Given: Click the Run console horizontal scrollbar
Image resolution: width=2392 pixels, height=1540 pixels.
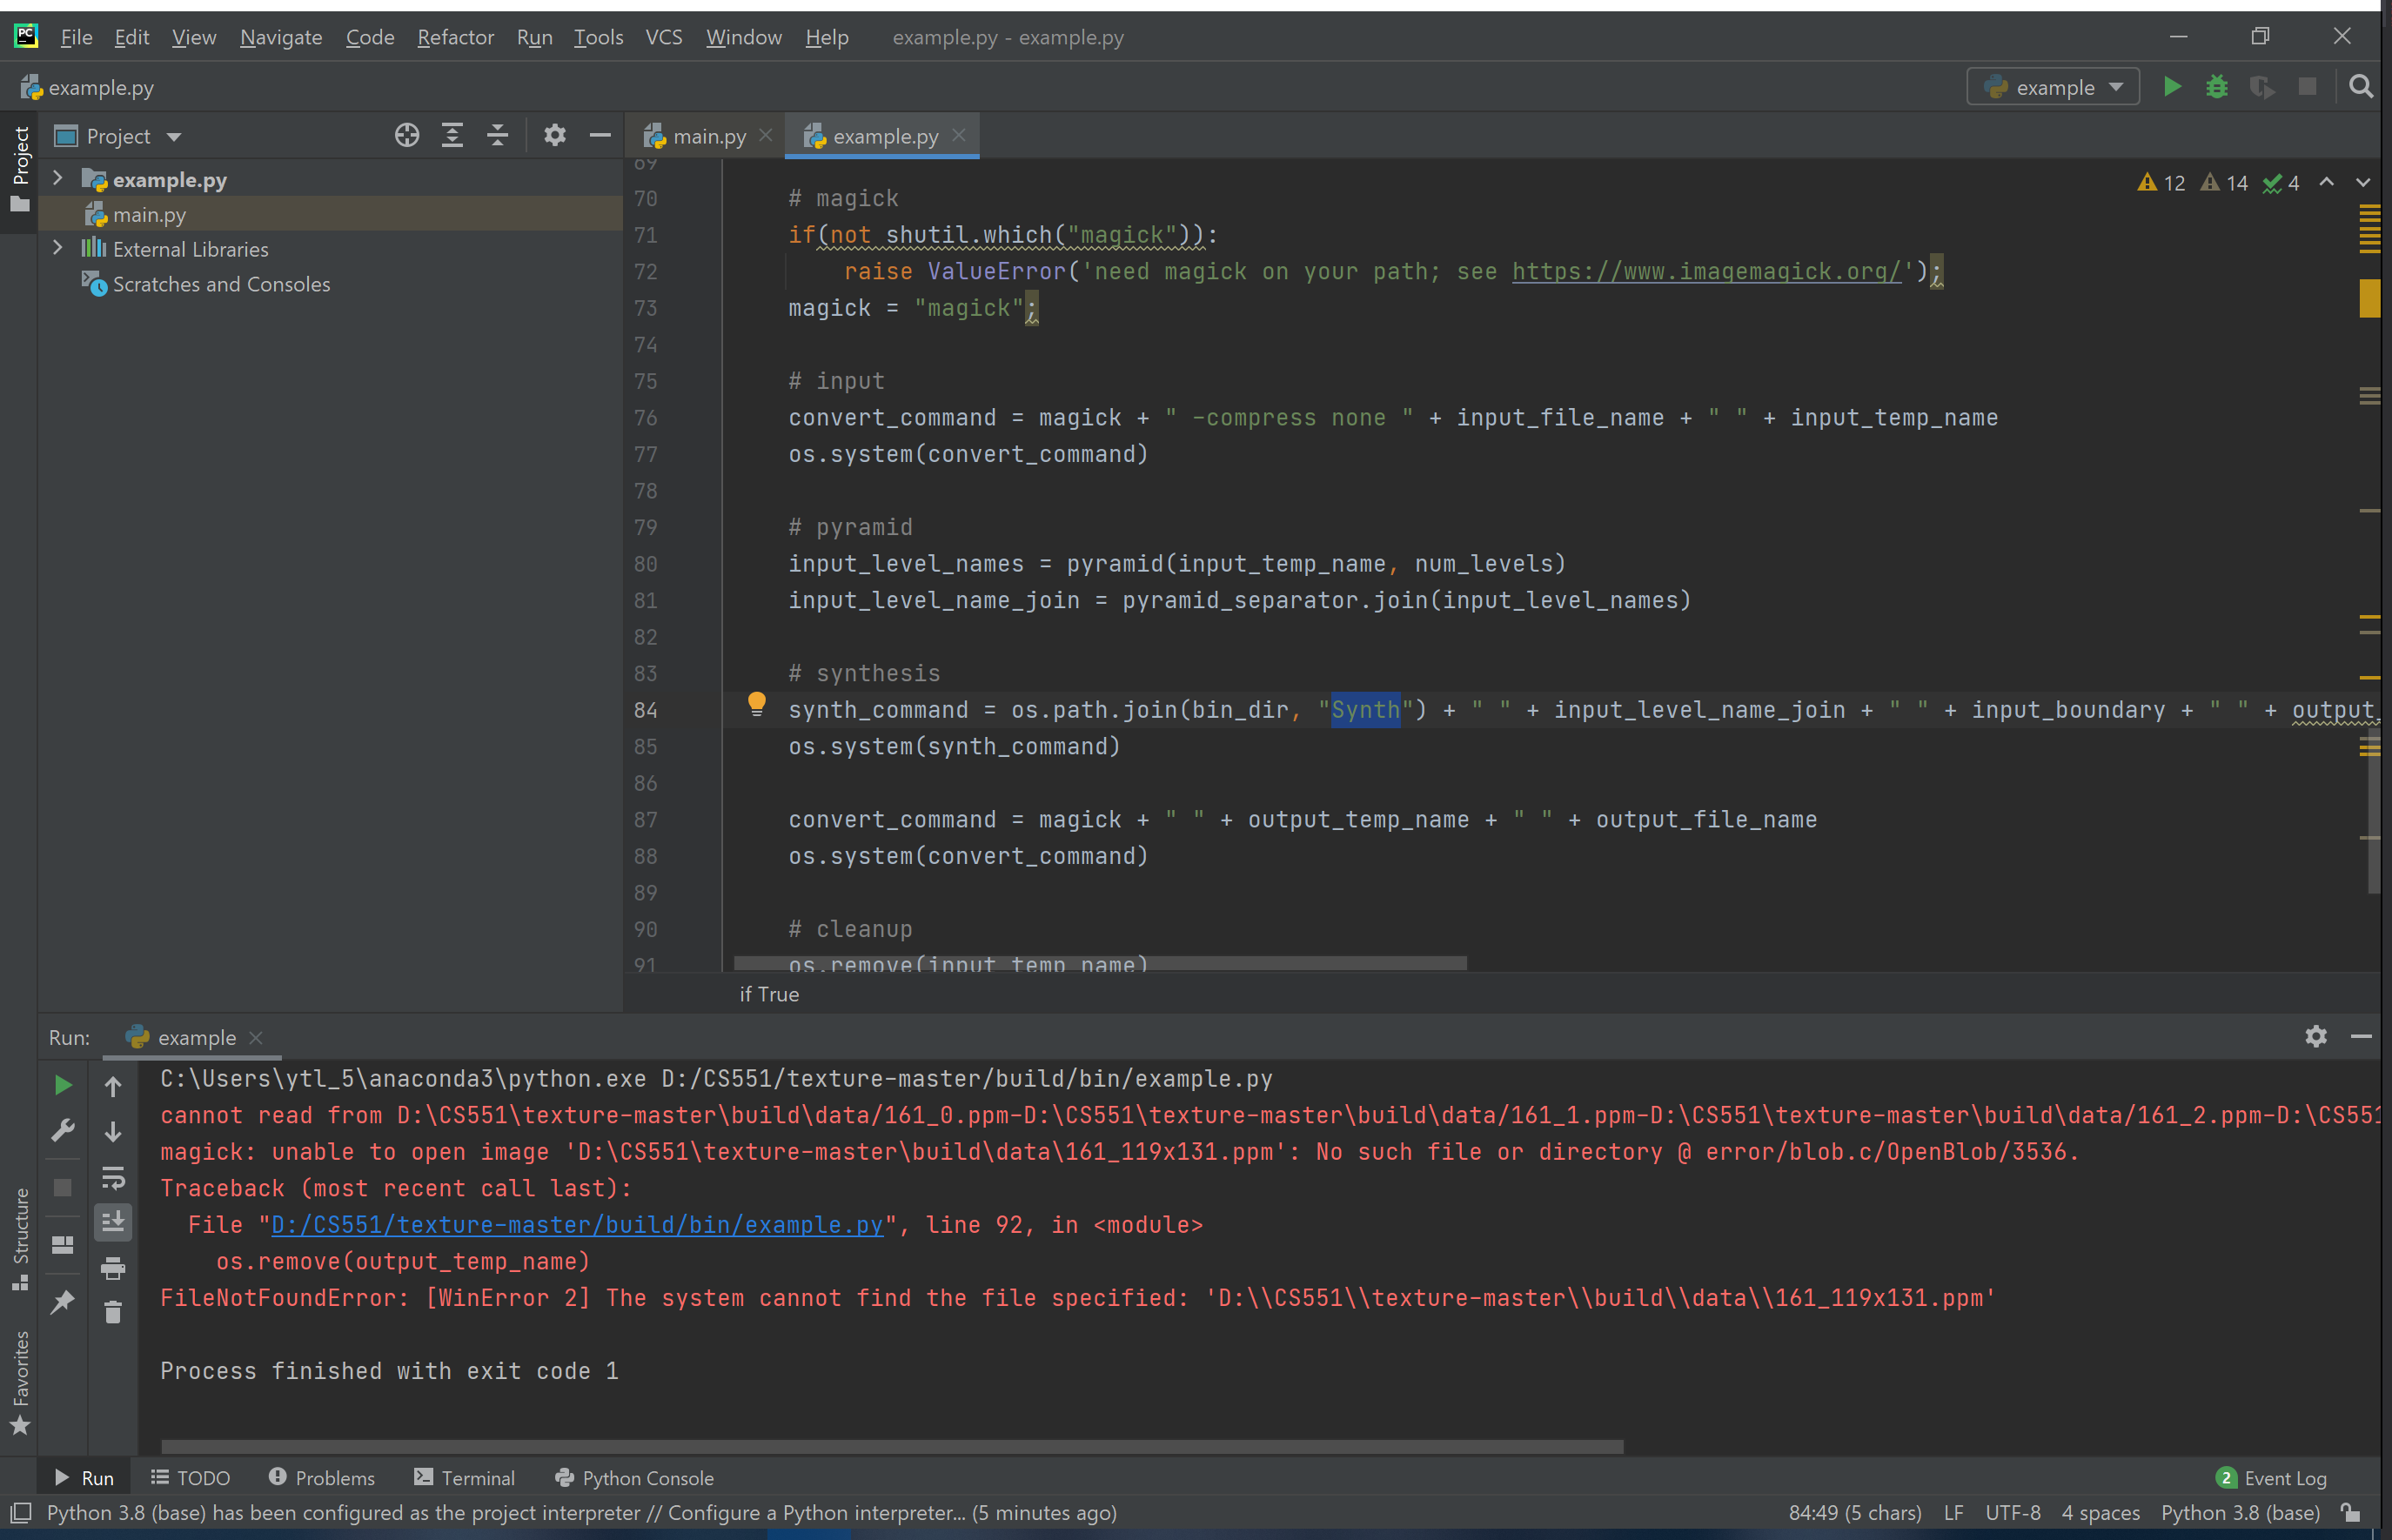Looking at the screenshot, I should 892,1446.
